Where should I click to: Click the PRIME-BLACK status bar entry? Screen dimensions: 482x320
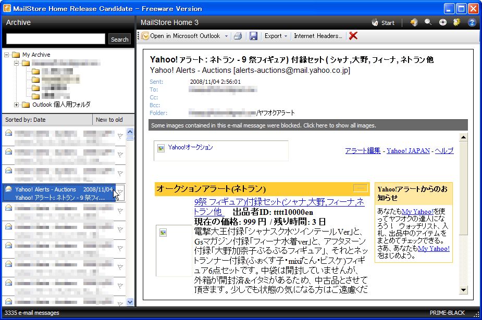pyautogui.click(x=447, y=313)
